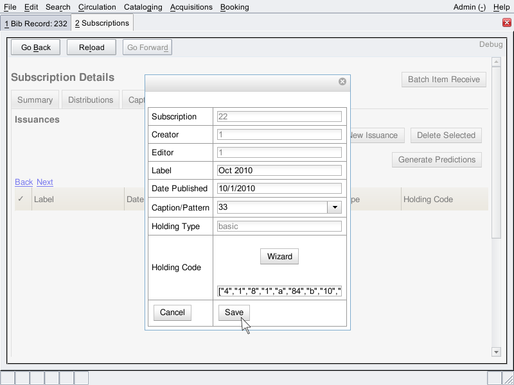Close the Subscriptions tab with red X
The height and width of the screenshot is (385, 514).
506,22
